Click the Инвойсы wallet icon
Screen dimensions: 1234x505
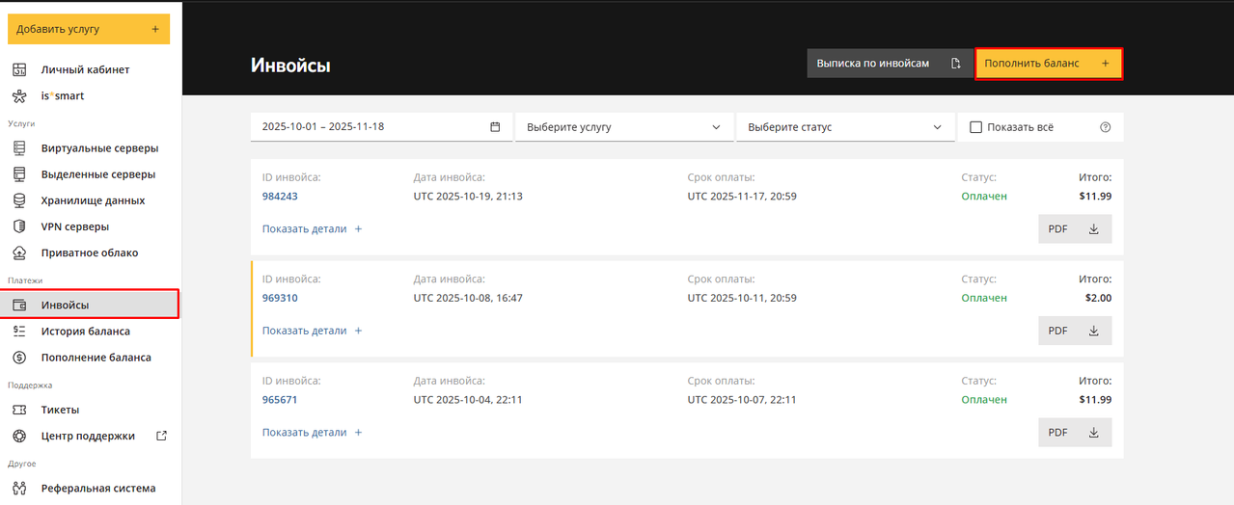19,305
